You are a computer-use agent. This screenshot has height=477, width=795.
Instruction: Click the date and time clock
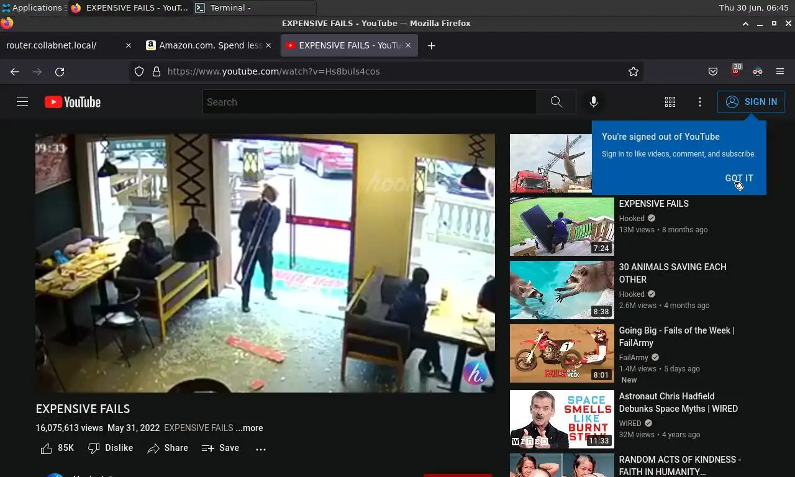(753, 8)
